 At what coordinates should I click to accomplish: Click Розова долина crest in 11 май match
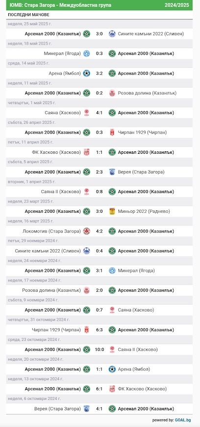pyautogui.click(x=112, y=93)
